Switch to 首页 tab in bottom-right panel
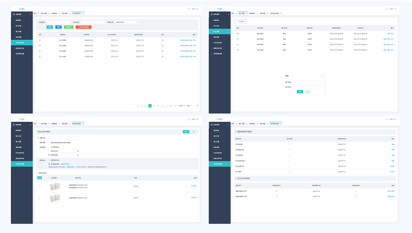412x233 pixels. (x=233, y=123)
